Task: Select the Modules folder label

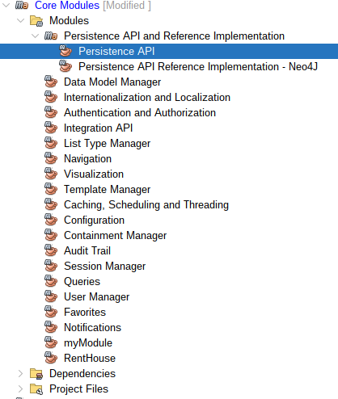Action: pos(69,21)
